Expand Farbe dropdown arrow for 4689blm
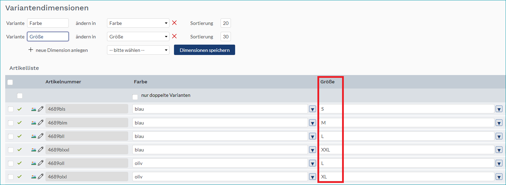Image resolution: width=506 pixels, height=185 pixels. [313, 123]
